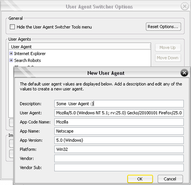The width and height of the screenshot is (191, 185).
Task: Click the empty Vendor field
Action: (119, 158)
